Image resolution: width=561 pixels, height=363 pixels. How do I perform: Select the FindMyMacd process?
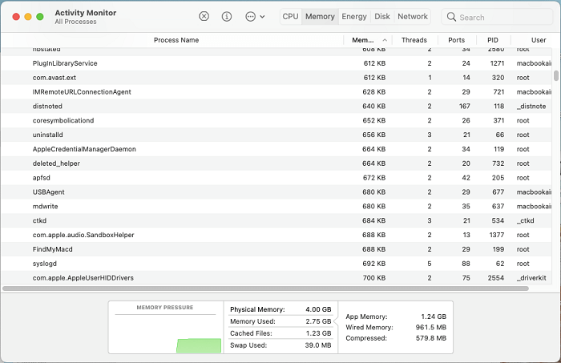pos(276,249)
